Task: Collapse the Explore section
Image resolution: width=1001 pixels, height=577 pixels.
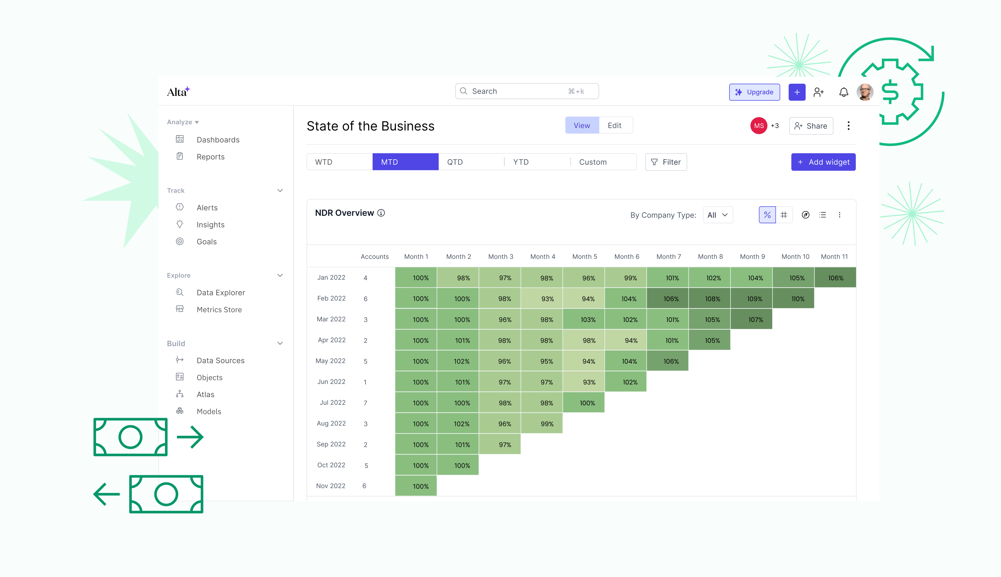Action: pyautogui.click(x=280, y=275)
